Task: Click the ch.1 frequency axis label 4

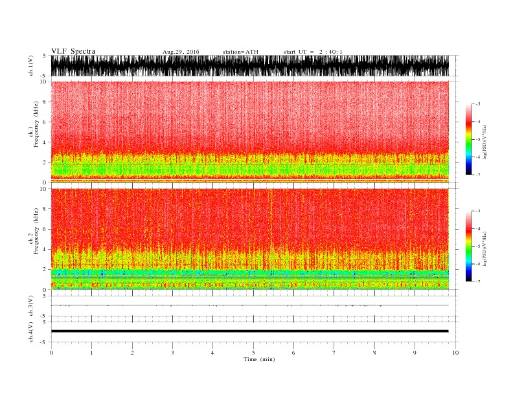Action: (x=45, y=142)
